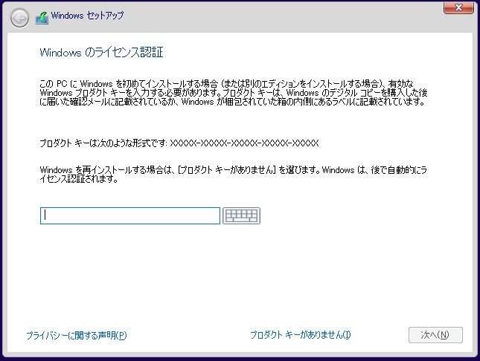This screenshot has width=480, height=361.
Task: Click the XXXXX-XXXXX product key format example
Action: click(x=244, y=143)
